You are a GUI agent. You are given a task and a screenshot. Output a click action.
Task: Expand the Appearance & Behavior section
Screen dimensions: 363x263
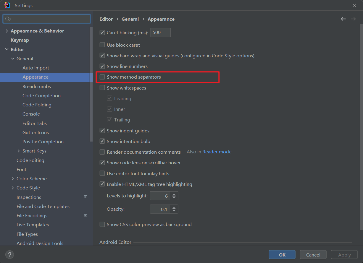7,31
